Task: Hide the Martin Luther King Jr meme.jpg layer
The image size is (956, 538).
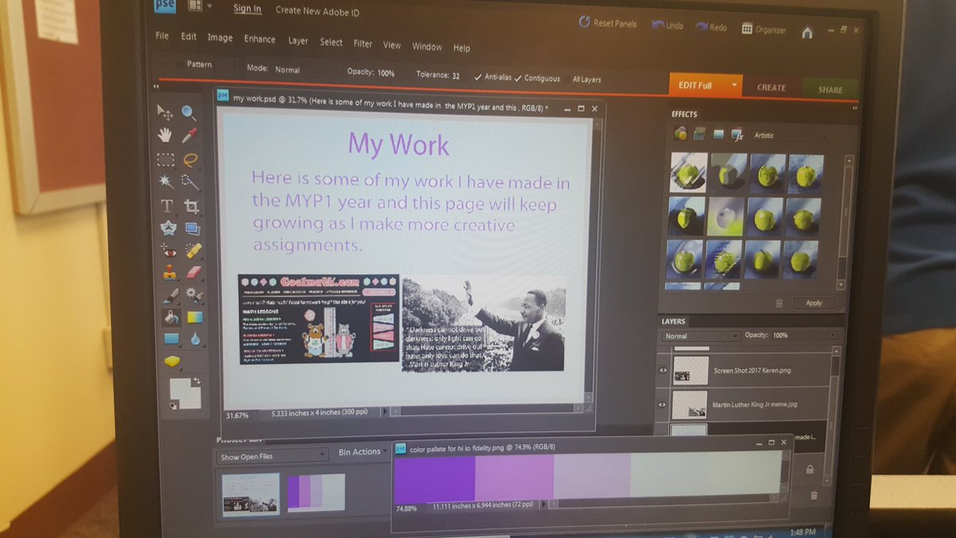Action: 662,404
